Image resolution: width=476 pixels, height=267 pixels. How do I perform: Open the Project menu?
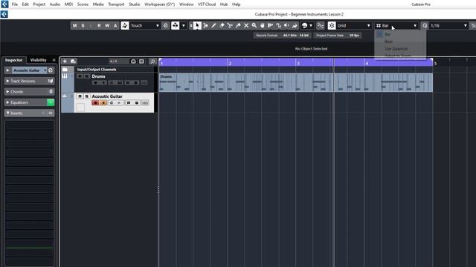[39, 4]
